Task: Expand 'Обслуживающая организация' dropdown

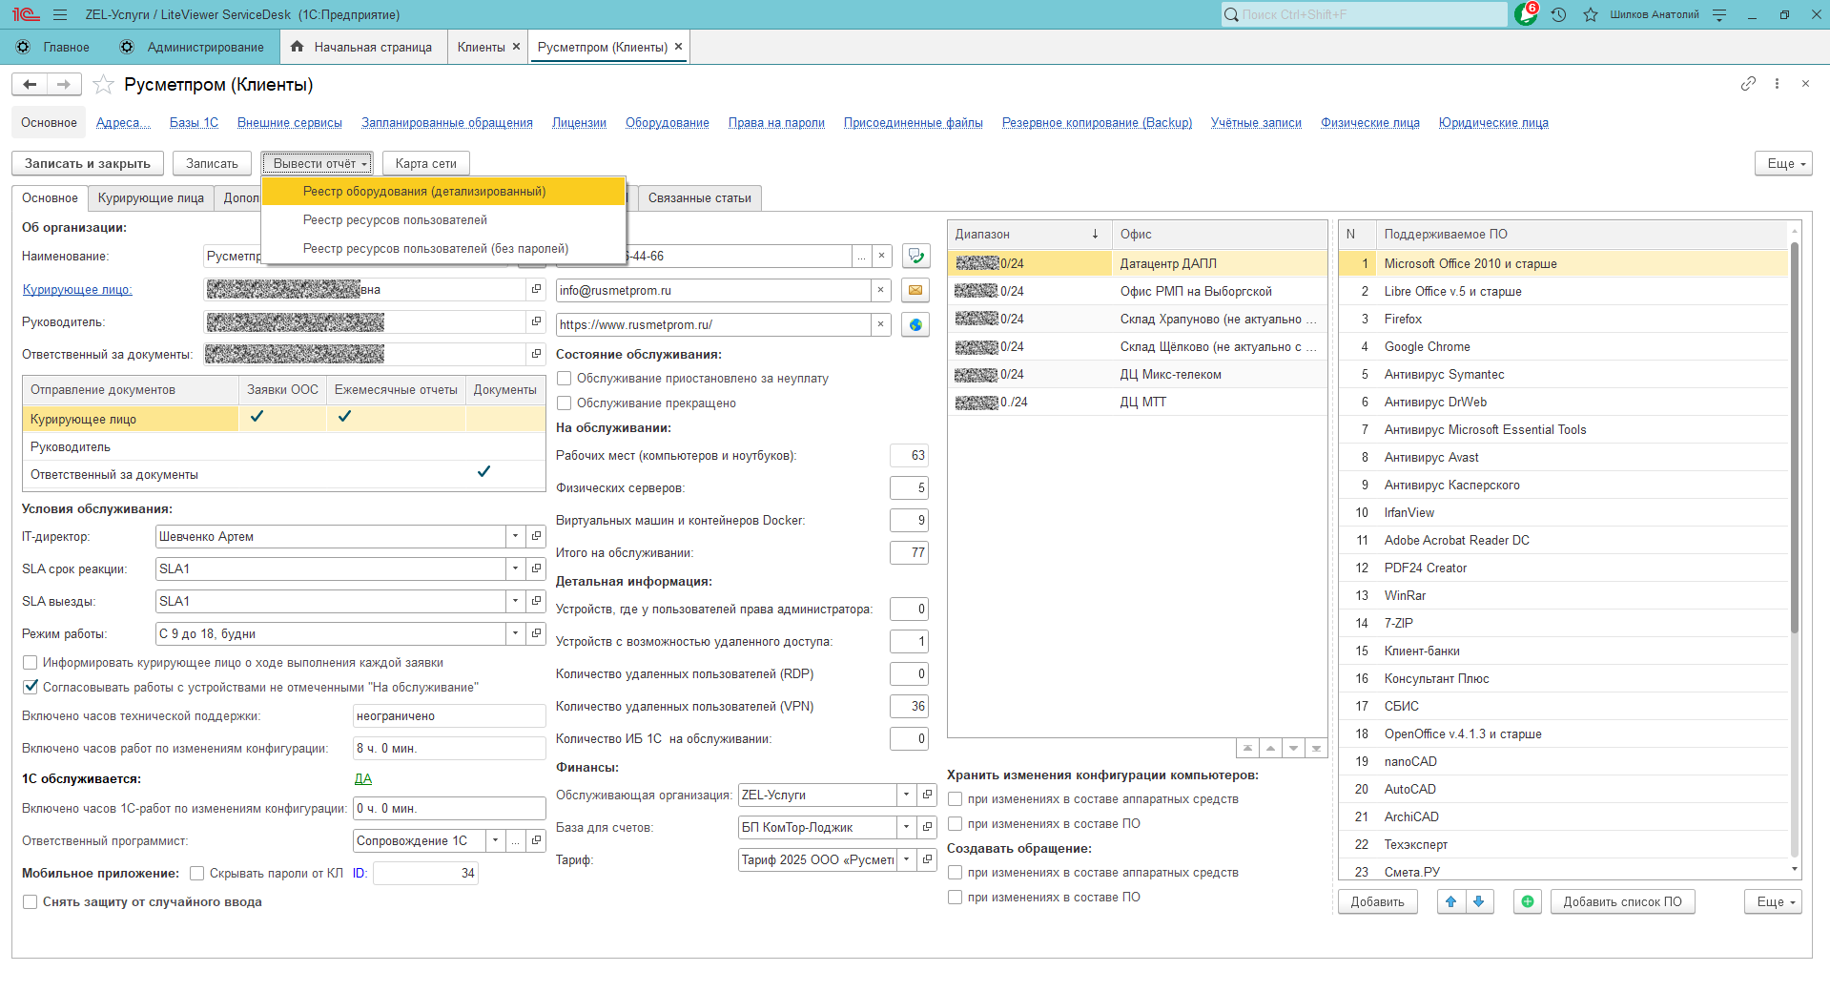Action: (906, 795)
